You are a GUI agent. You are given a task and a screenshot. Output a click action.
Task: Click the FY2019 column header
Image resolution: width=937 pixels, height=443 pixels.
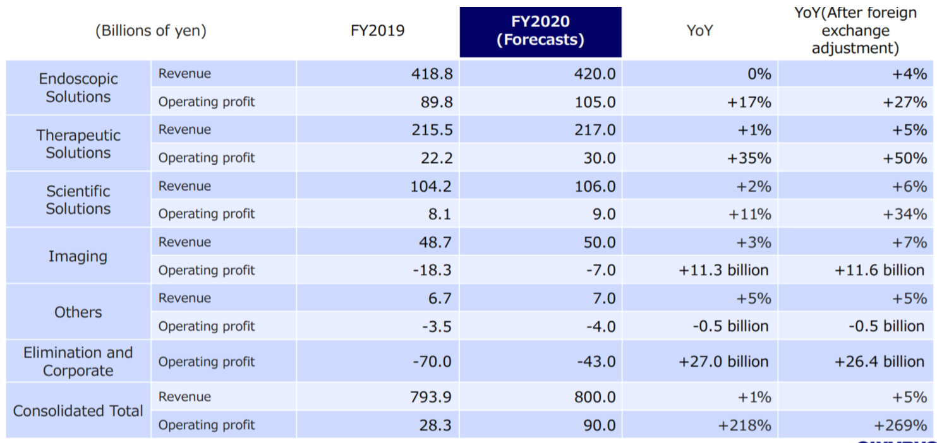point(378,30)
